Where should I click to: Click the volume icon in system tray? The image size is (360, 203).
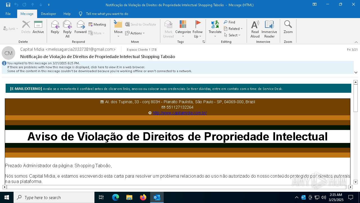point(324,197)
